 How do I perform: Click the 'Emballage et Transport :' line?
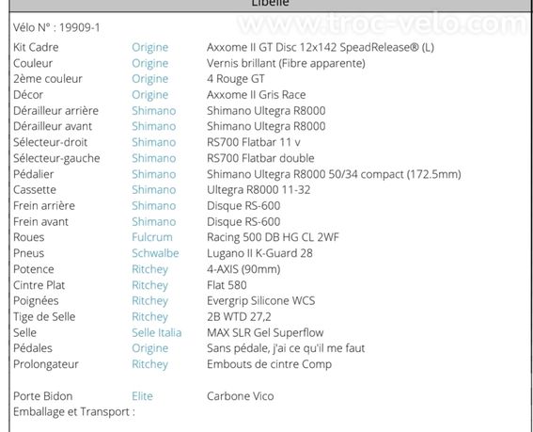[74, 412]
